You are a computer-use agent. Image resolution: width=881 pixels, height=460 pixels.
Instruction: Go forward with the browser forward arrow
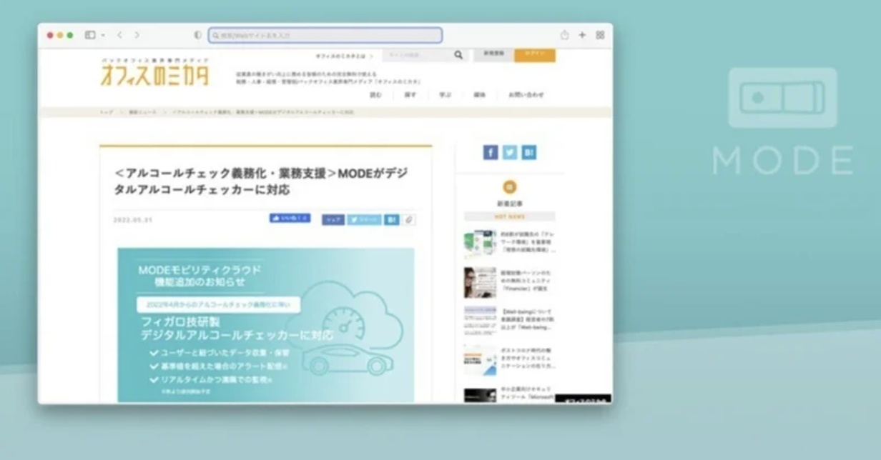pos(137,35)
